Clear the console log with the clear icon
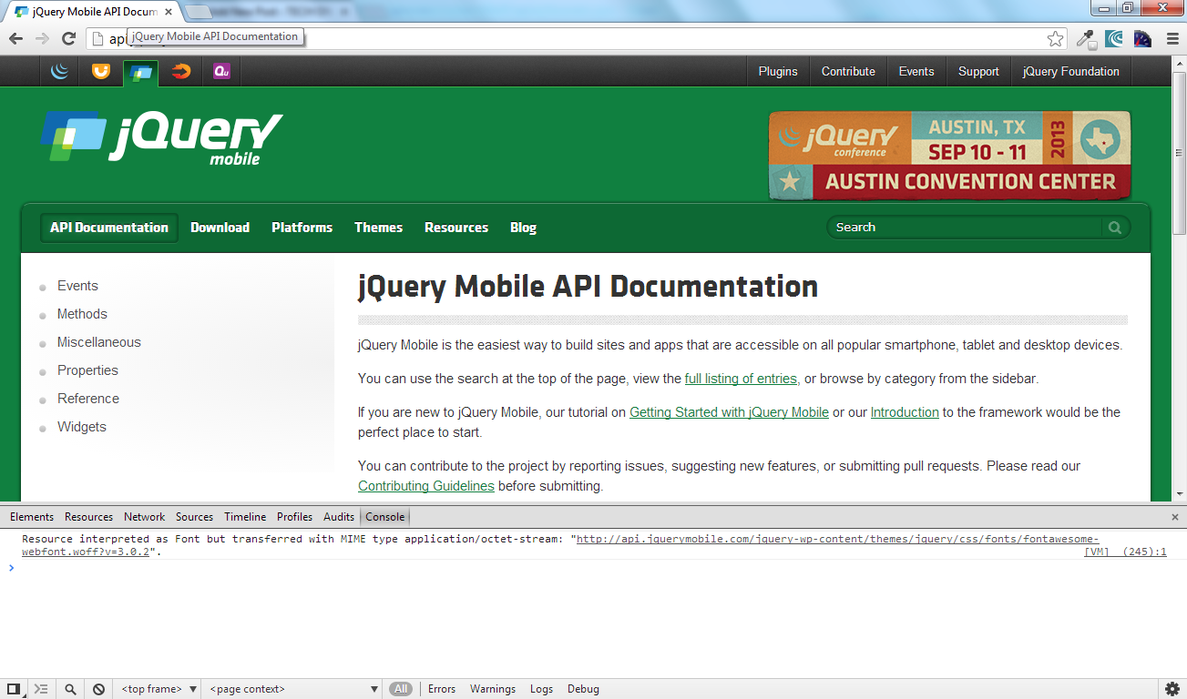Screen dimensions: 1187x699 pos(98,689)
